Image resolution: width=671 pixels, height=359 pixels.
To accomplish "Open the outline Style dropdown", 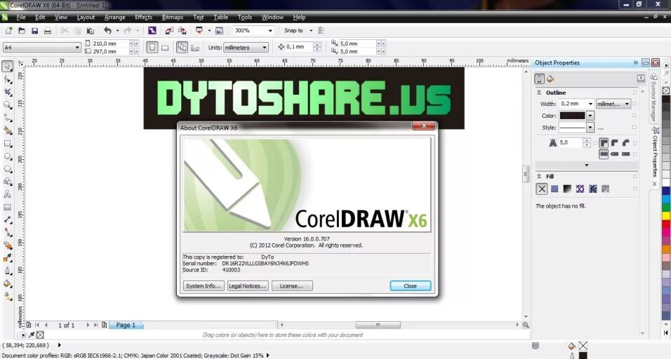I will [590, 128].
